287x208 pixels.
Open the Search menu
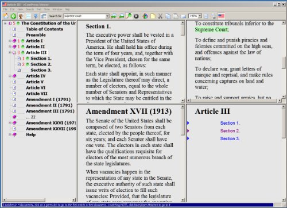[x=30, y=9]
